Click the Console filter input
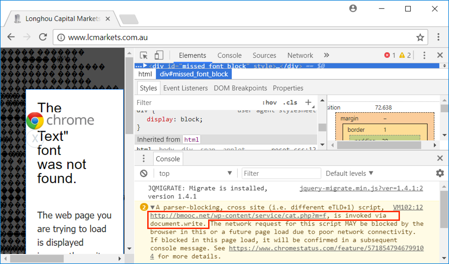 point(281,173)
